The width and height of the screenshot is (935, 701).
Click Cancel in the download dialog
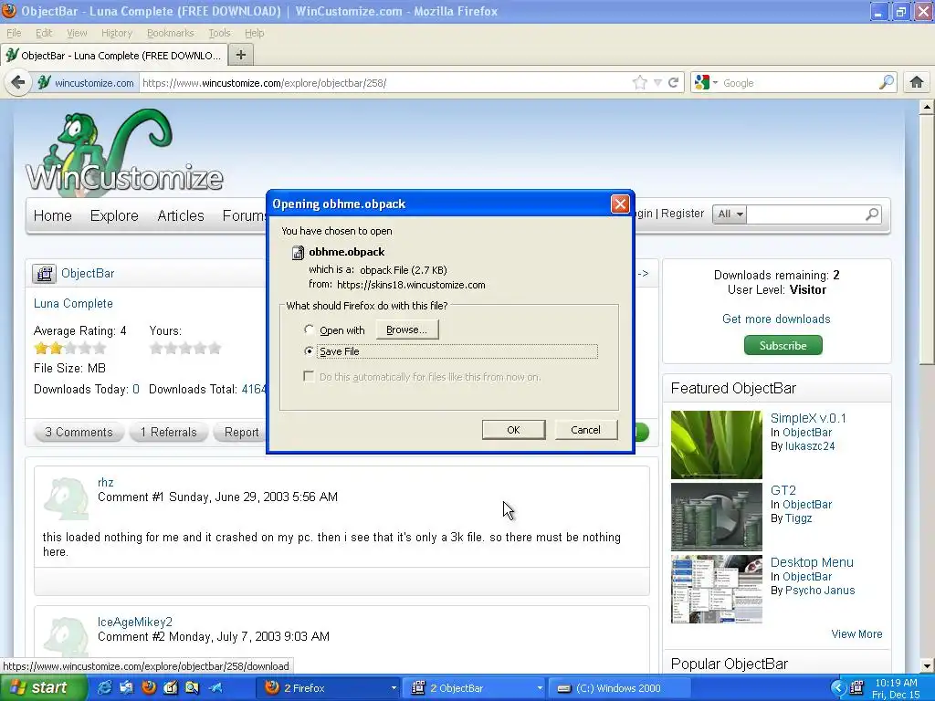pyautogui.click(x=585, y=430)
